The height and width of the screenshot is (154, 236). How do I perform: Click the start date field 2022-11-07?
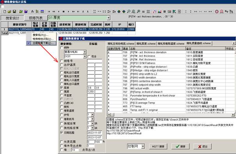coord(94,133)
